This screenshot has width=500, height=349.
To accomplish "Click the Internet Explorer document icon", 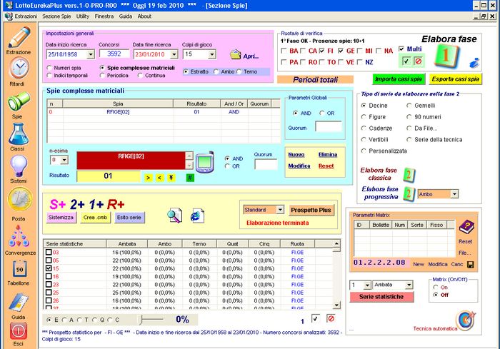I will 197,216.
